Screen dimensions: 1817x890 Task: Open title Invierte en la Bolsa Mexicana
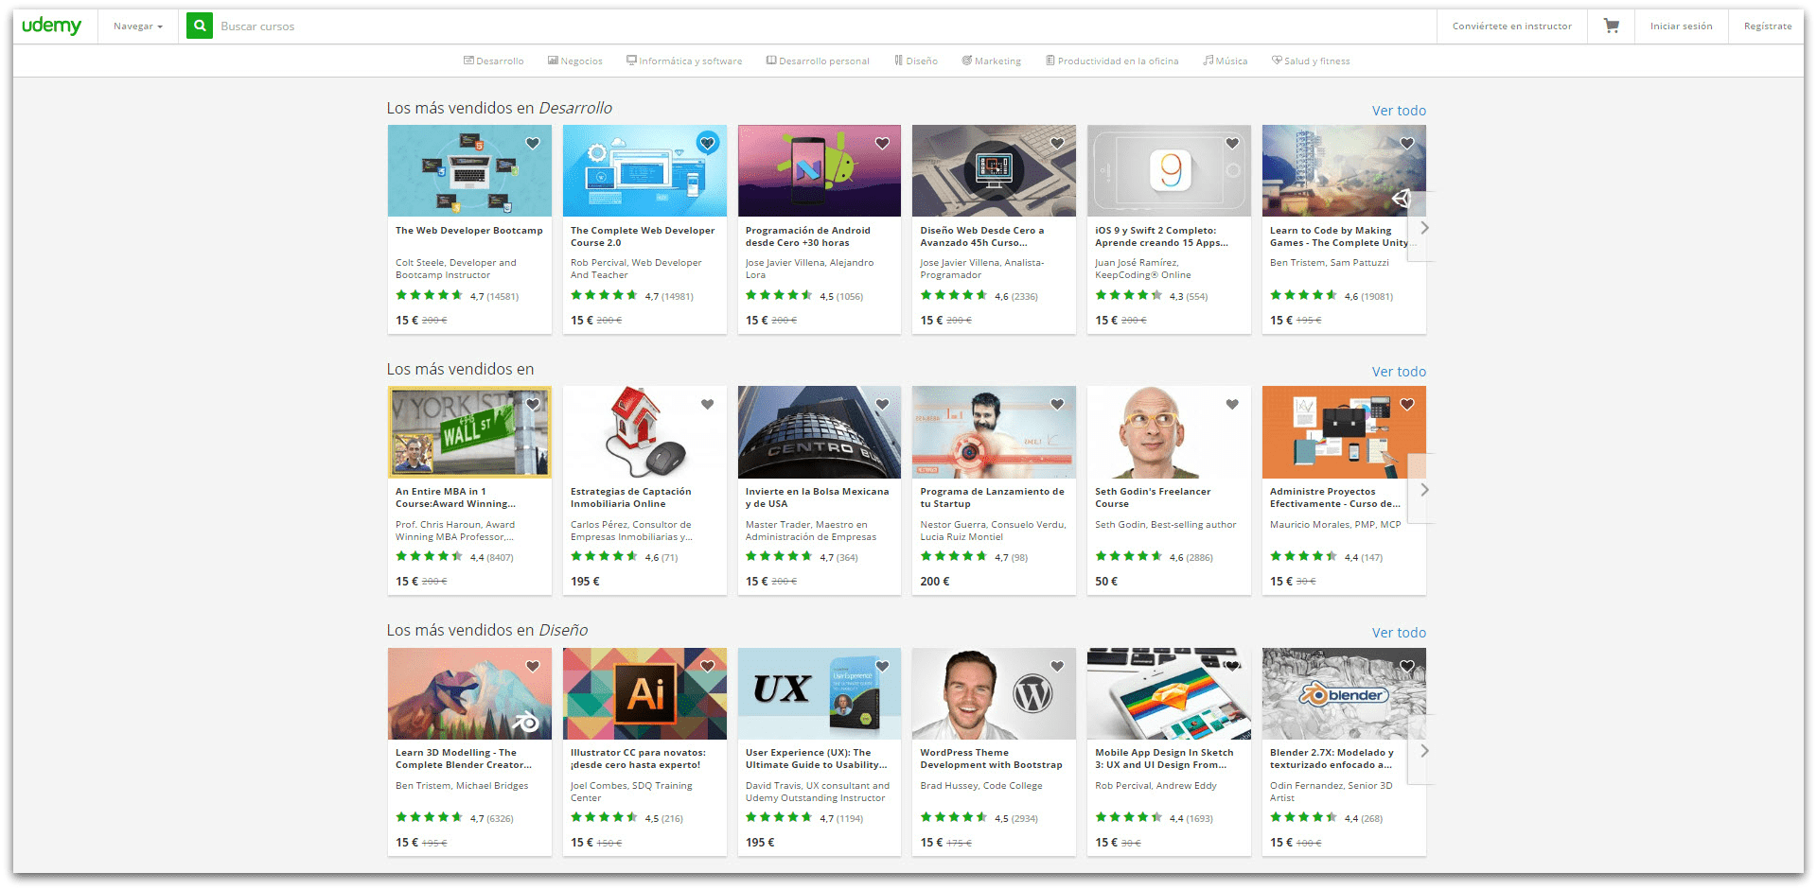[817, 497]
